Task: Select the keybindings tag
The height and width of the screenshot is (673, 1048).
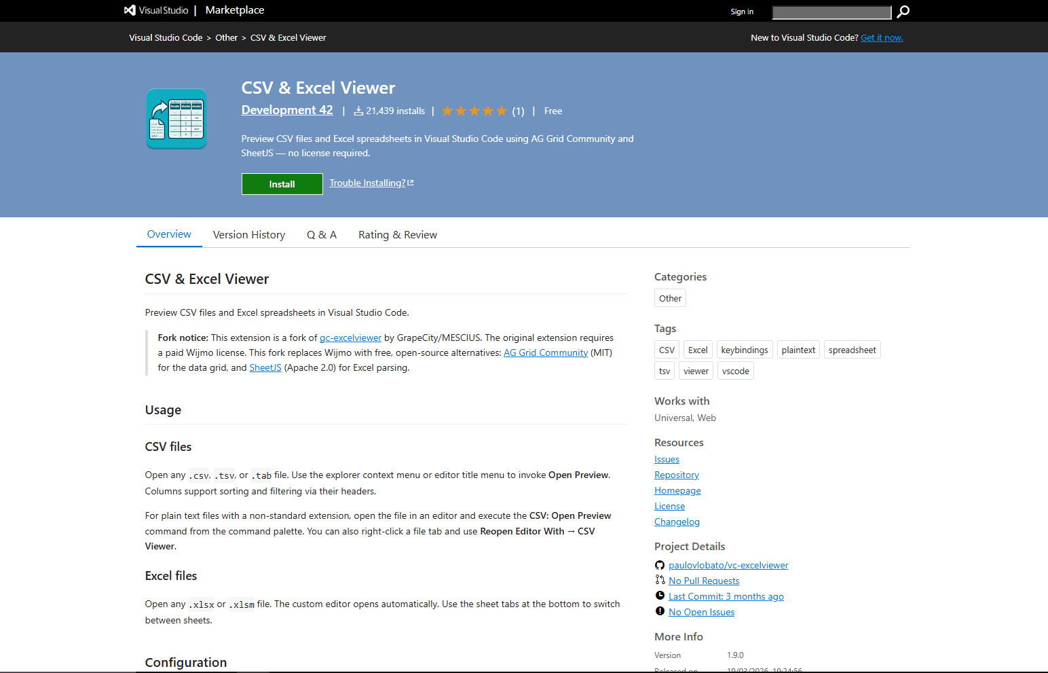Action: click(745, 350)
